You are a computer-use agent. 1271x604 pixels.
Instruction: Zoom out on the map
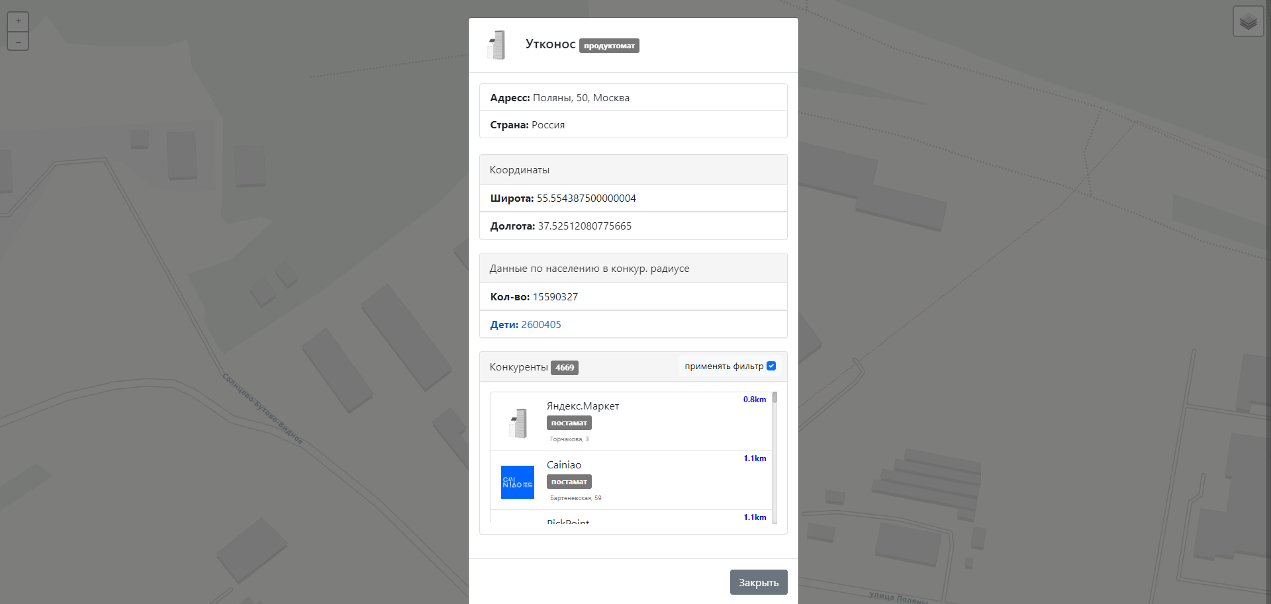pos(18,41)
